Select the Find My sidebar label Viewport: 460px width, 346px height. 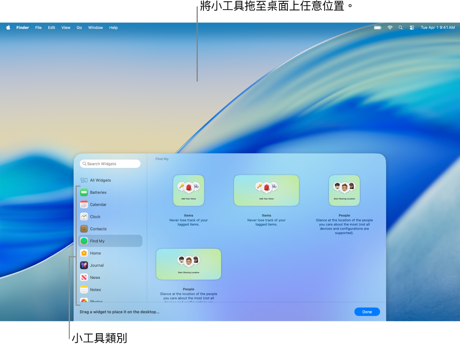coord(97,241)
